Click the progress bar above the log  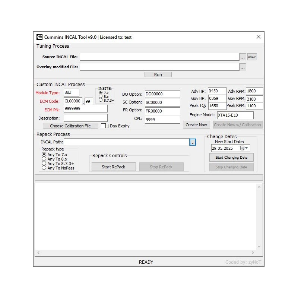pyautogui.click(x=149, y=178)
